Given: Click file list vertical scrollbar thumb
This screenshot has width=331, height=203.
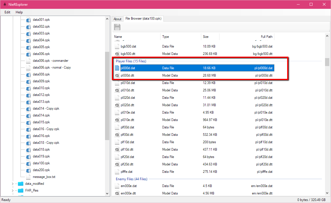Looking at the screenshot, I should point(327,62).
